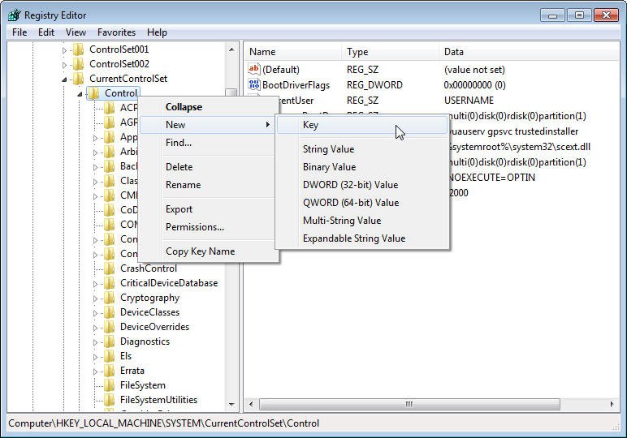This screenshot has height=438, width=627.
Task: Click tree pane scroll up arrow
Action: coord(231,49)
